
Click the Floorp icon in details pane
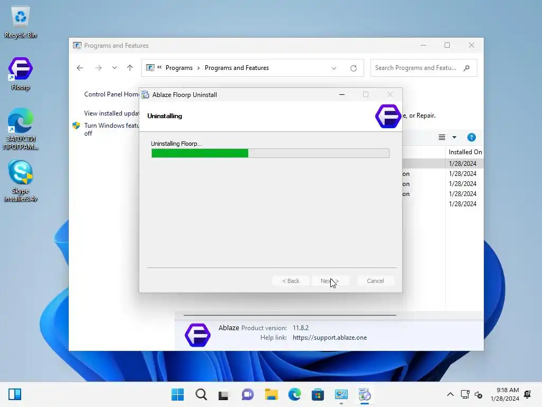tap(197, 335)
